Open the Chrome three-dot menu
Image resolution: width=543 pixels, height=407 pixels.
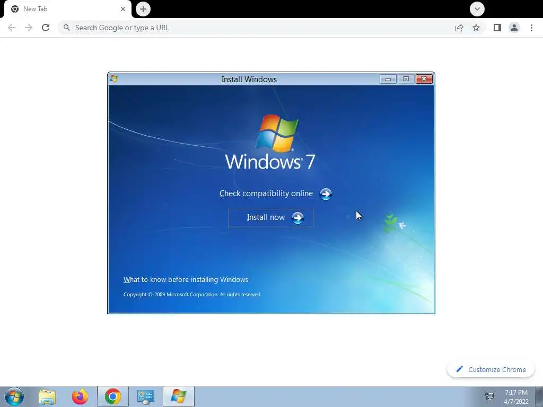point(531,28)
